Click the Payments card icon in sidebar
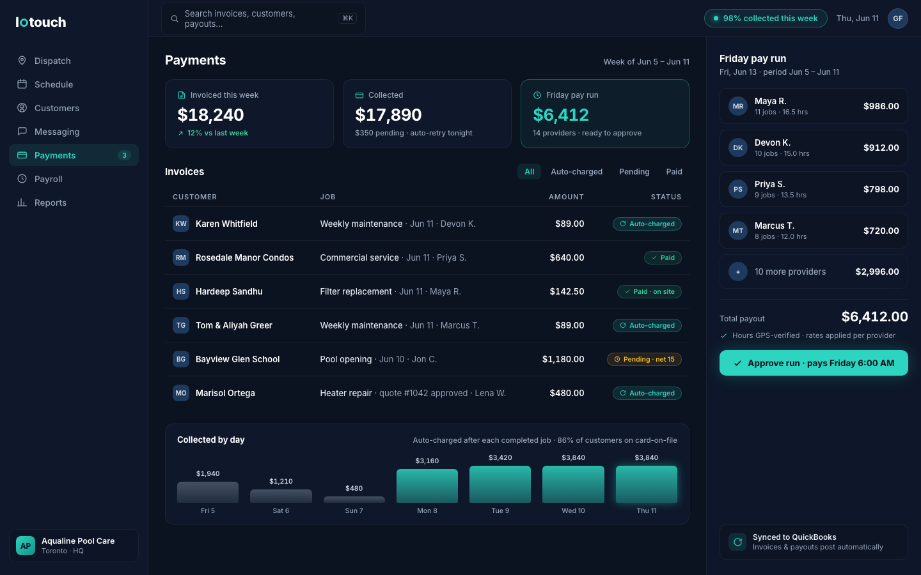Image resolution: width=921 pixels, height=575 pixels. coord(22,155)
